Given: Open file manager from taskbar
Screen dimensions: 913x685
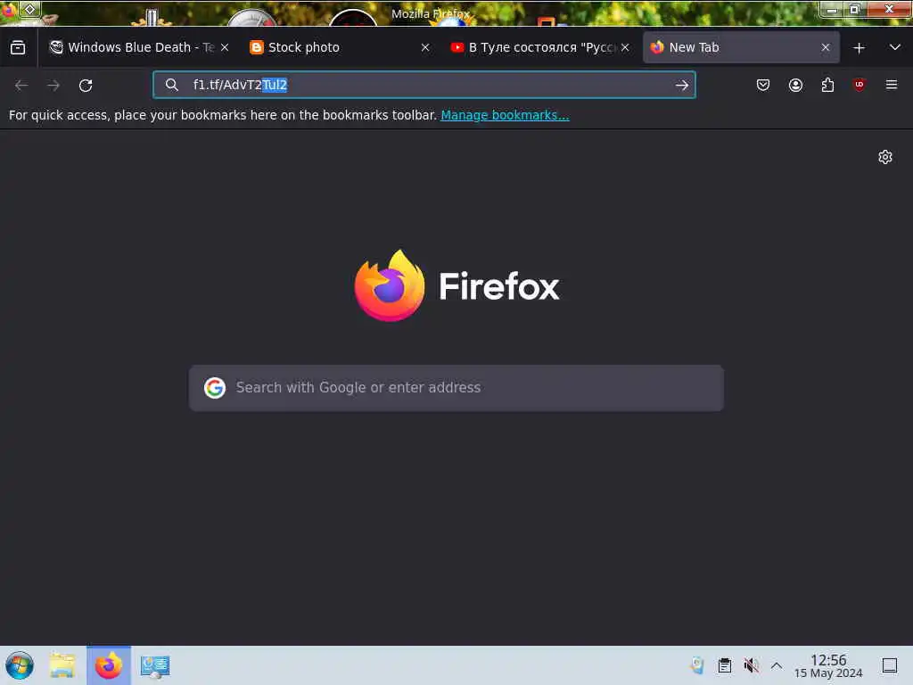Looking at the screenshot, I should [x=62, y=665].
